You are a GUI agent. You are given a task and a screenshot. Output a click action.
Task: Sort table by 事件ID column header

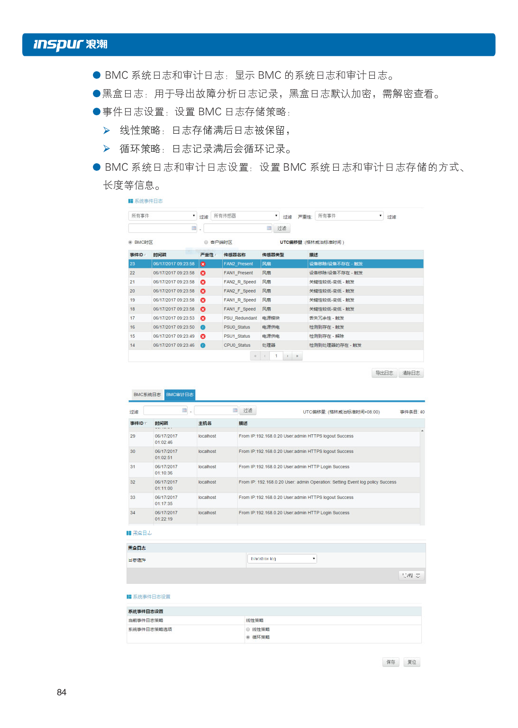click(x=138, y=255)
